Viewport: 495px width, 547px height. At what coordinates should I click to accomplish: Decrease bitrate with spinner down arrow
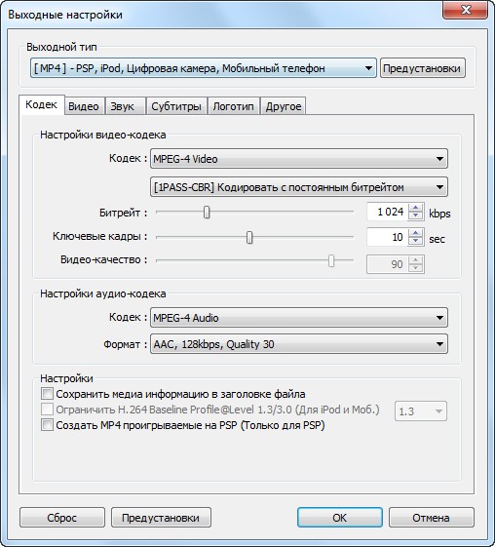415,215
